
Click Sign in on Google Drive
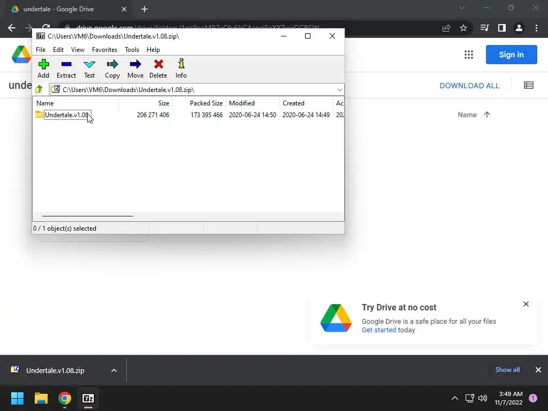511,55
